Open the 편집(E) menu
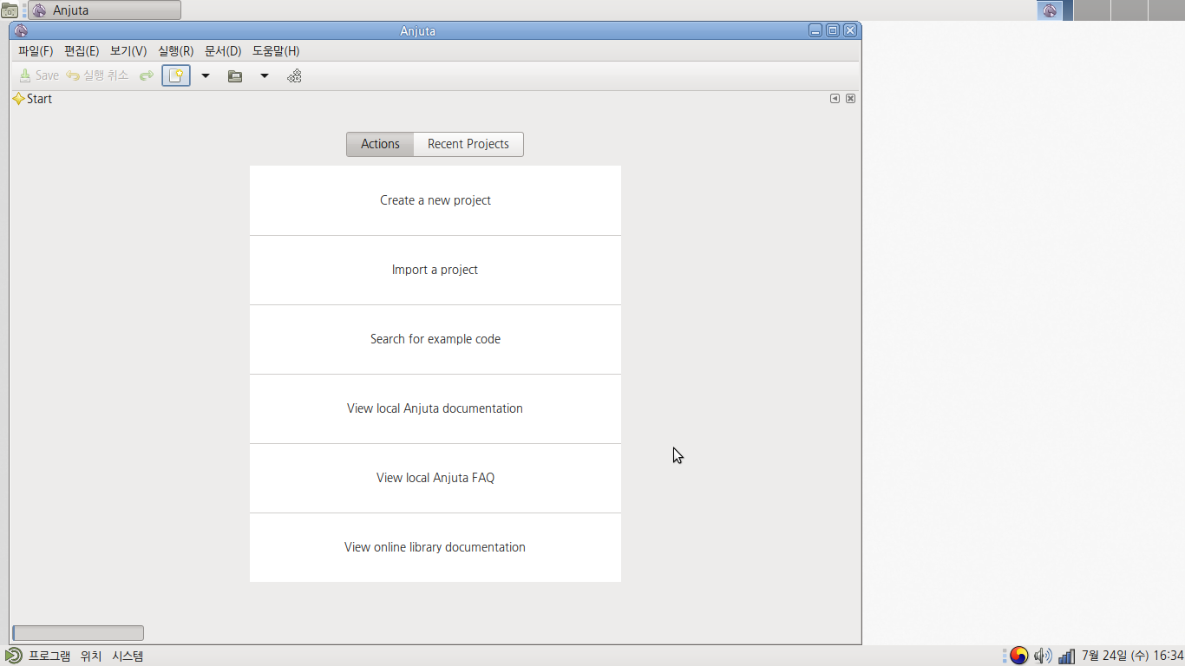Image resolution: width=1185 pixels, height=666 pixels. [82, 51]
